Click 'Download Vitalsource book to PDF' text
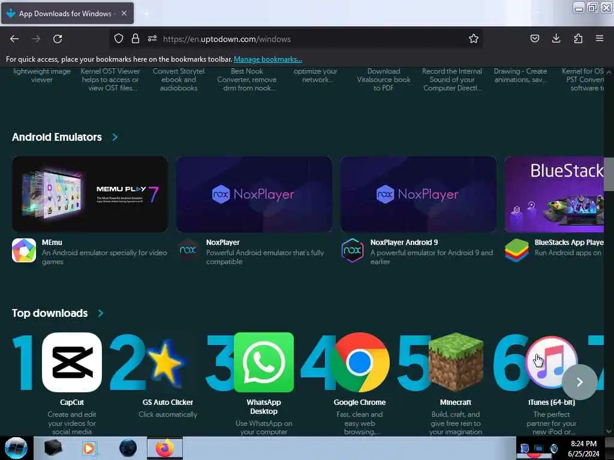 click(x=383, y=80)
